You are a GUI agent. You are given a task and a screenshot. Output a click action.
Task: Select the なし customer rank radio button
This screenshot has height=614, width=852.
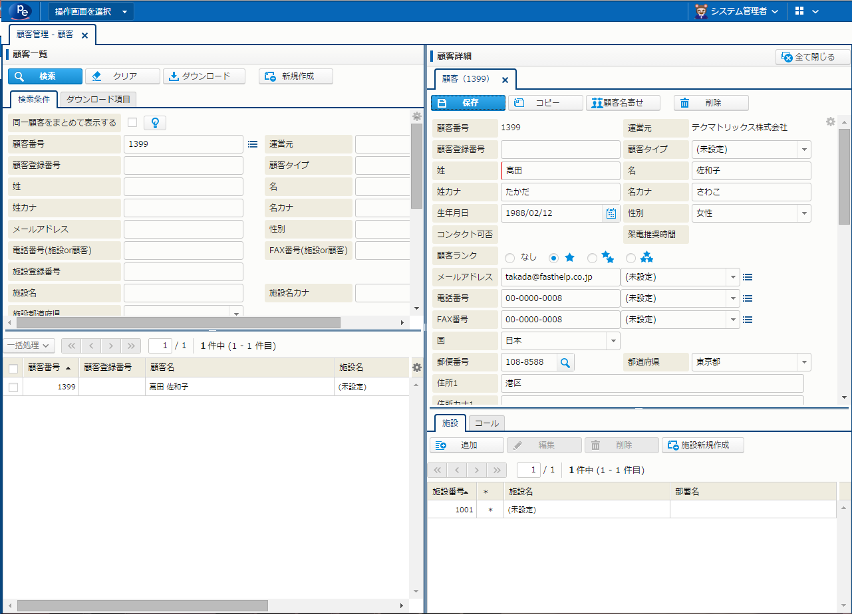[x=510, y=258]
